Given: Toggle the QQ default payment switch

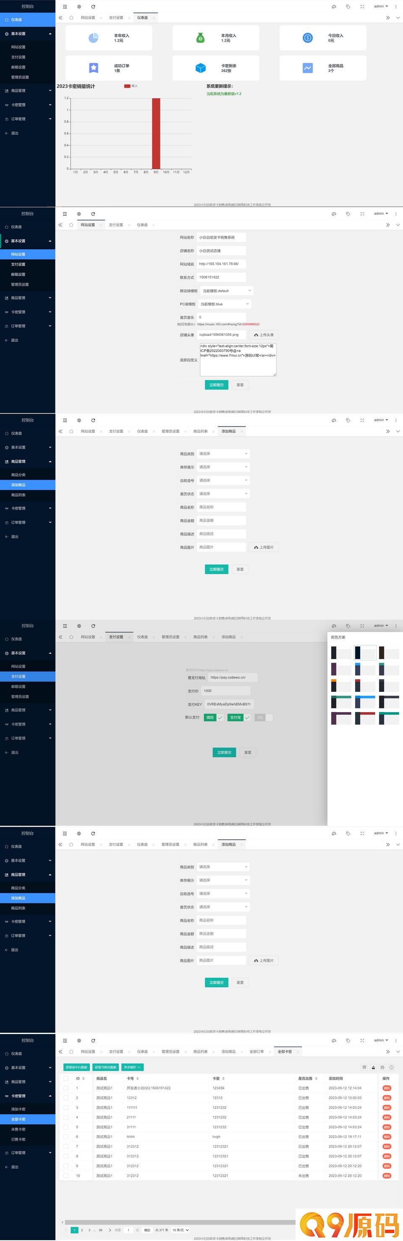Looking at the screenshot, I should (x=263, y=717).
